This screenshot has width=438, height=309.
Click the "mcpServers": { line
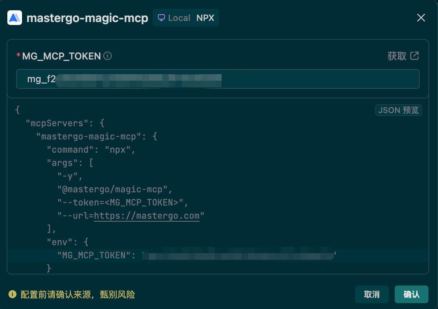65,123
